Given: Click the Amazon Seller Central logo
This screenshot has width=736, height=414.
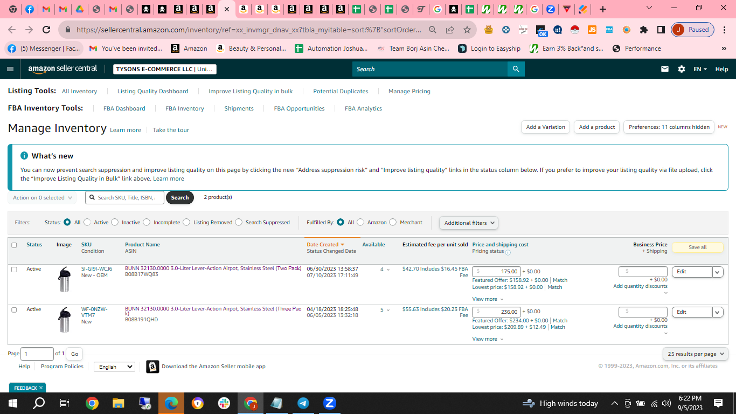Looking at the screenshot, I should coord(63,69).
